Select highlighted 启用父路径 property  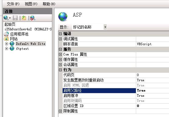99,90
